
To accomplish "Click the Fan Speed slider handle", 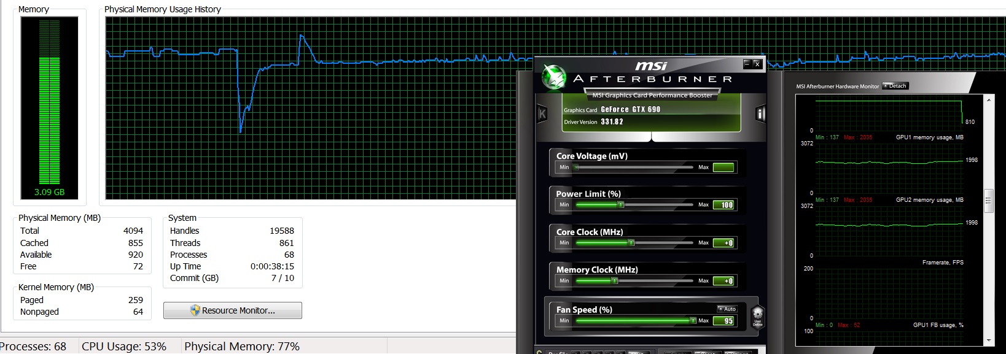I will coord(693,321).
